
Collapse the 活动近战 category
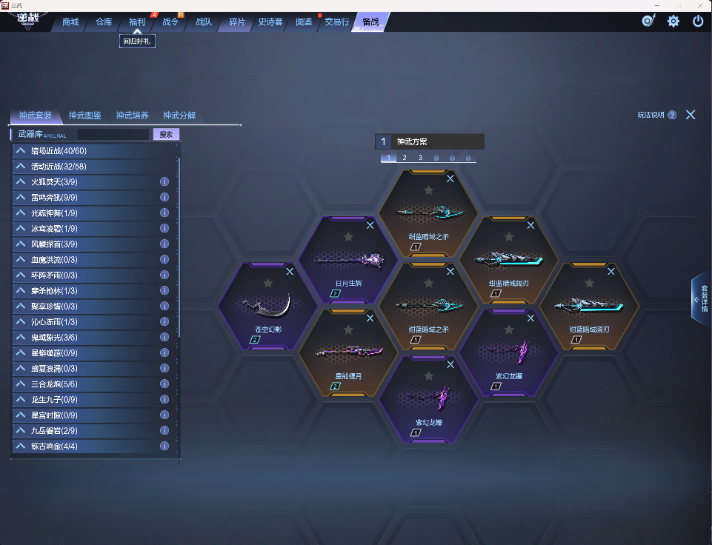point(21,166)
